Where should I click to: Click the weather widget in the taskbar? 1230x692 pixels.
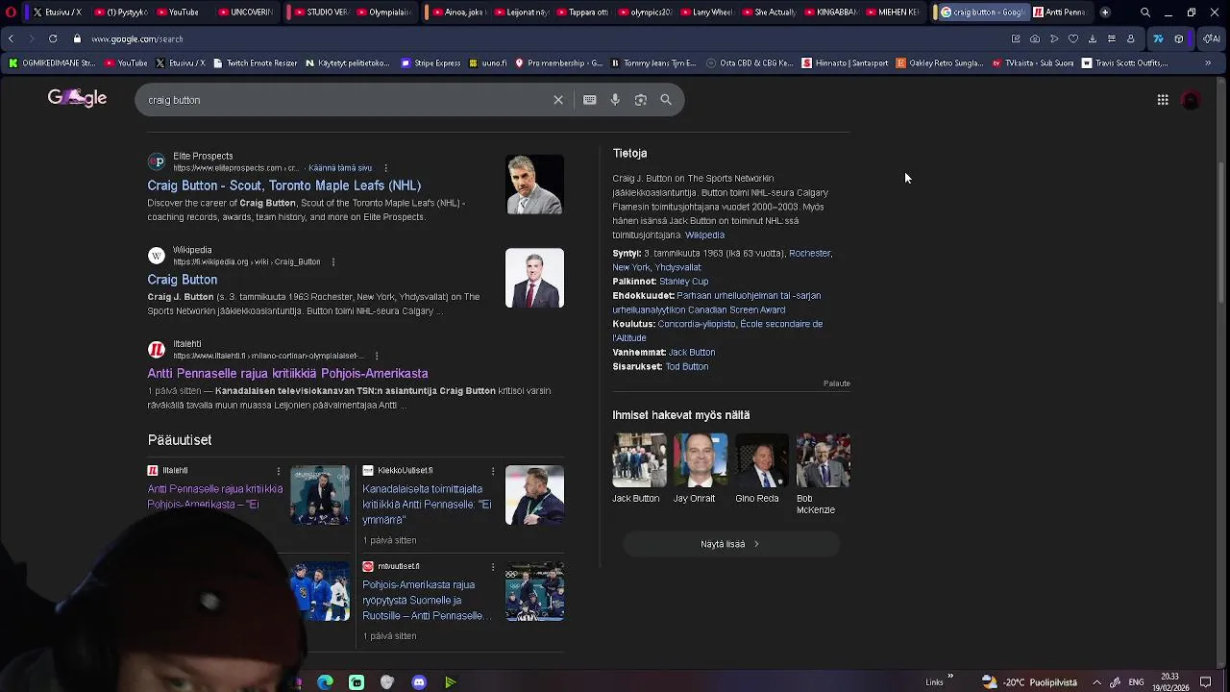[x=1029, y=682]
